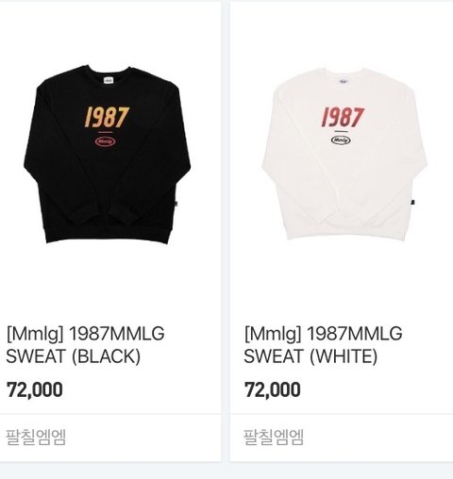The height and width of the screenshot is (479, 453).
Task: Click the neck label on the black sweatshirt
Action: coord(109,80)
